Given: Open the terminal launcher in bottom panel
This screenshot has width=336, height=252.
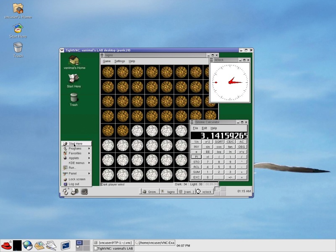Looking at the screenshot, I should click(x=66, y=245).
